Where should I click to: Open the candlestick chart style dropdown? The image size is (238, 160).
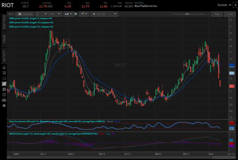pyautogui.click(x=69, y=14)
